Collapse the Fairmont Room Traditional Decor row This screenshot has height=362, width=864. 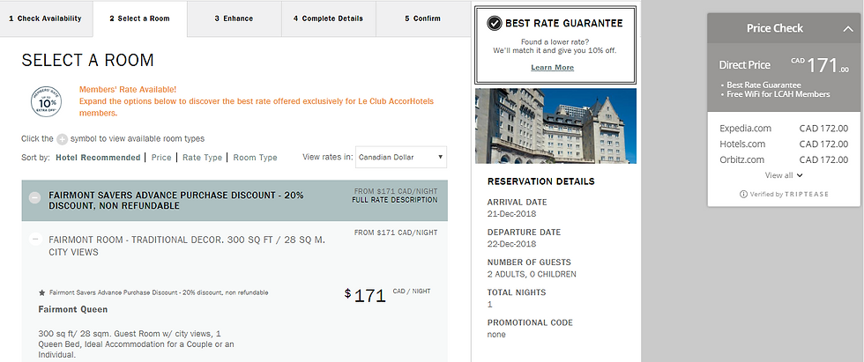(x=35, y=239)
